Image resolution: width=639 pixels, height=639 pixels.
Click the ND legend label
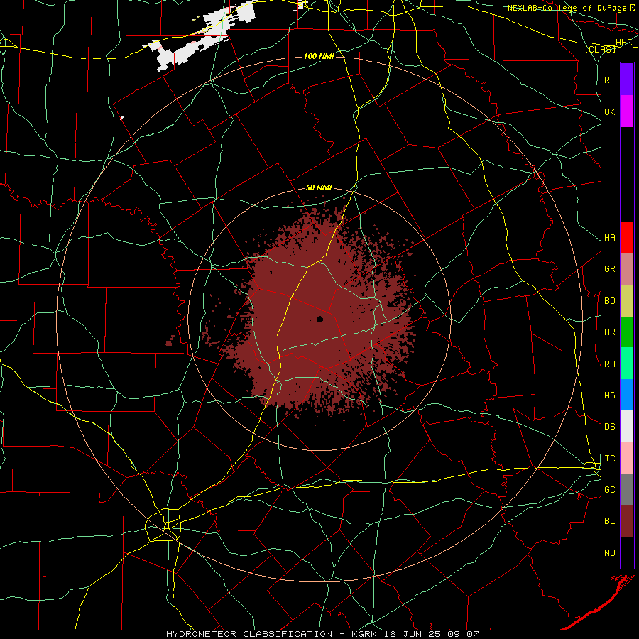[x=609, y=553]
